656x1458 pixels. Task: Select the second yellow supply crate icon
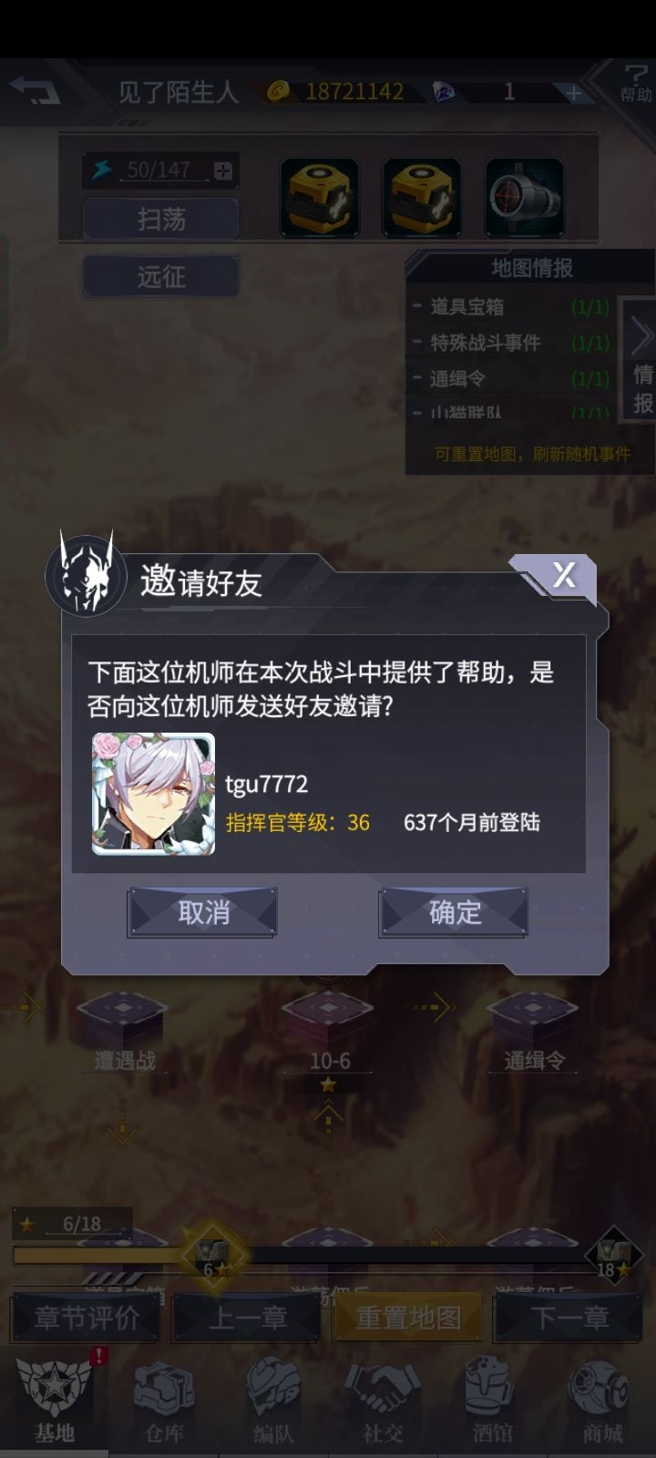point(421,197)
